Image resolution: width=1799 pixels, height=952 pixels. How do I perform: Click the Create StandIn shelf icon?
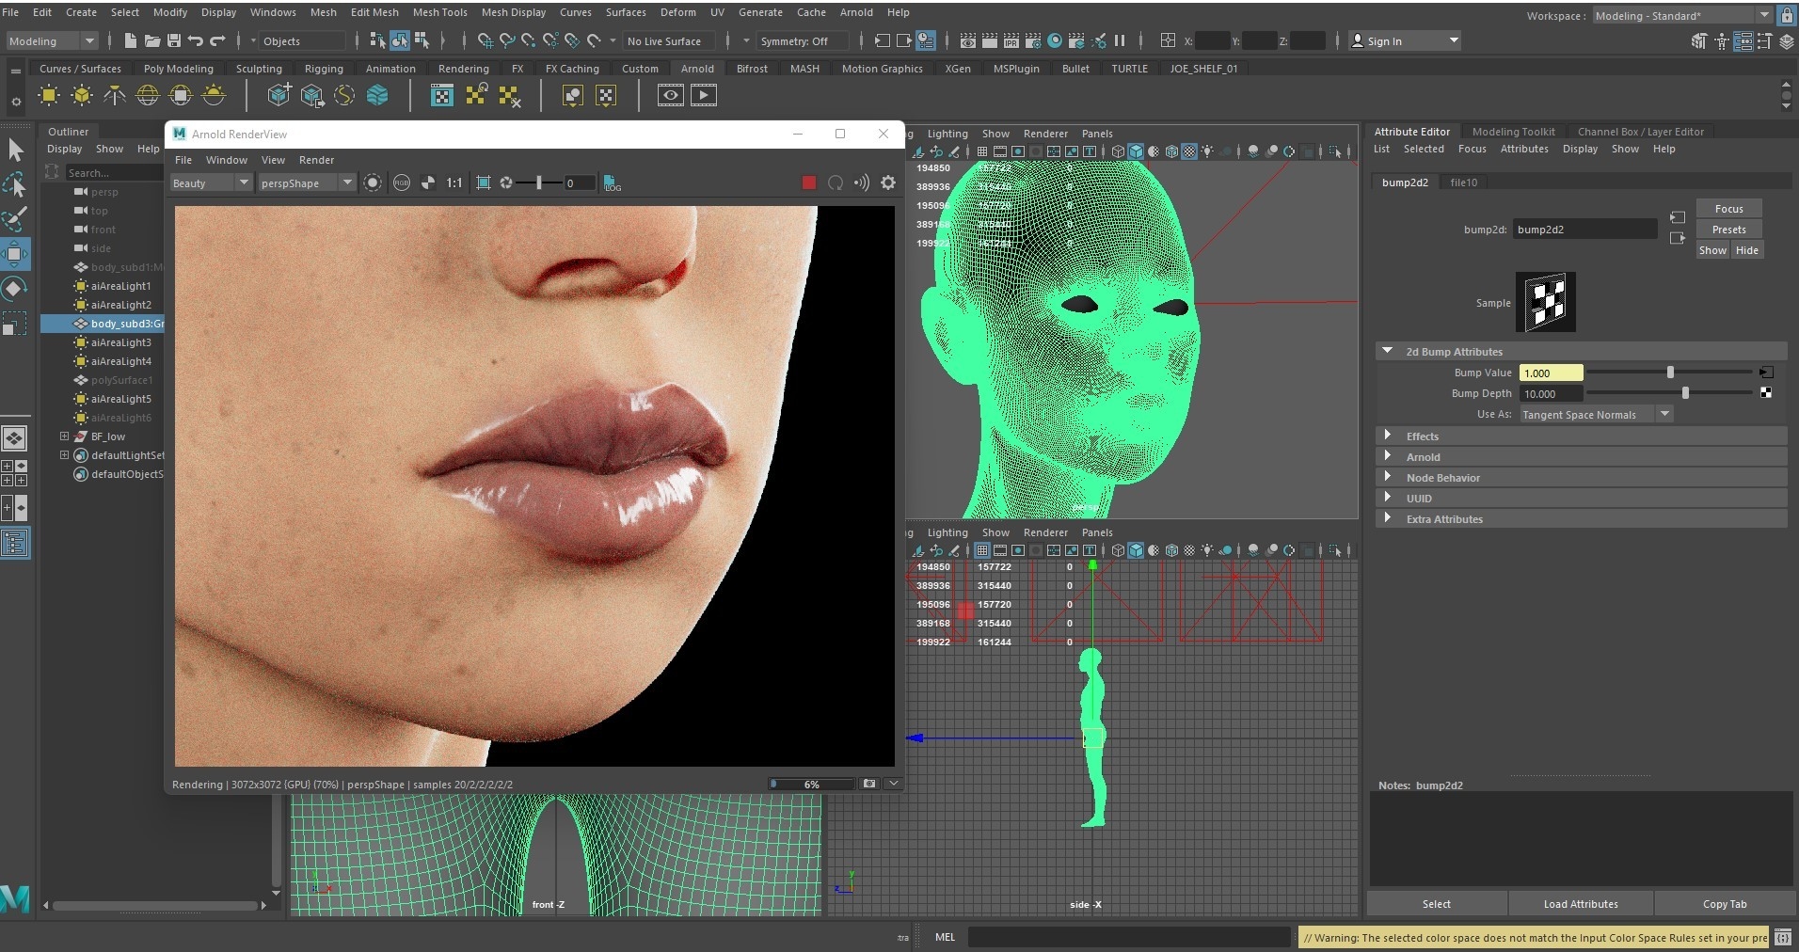pos(279,95)
